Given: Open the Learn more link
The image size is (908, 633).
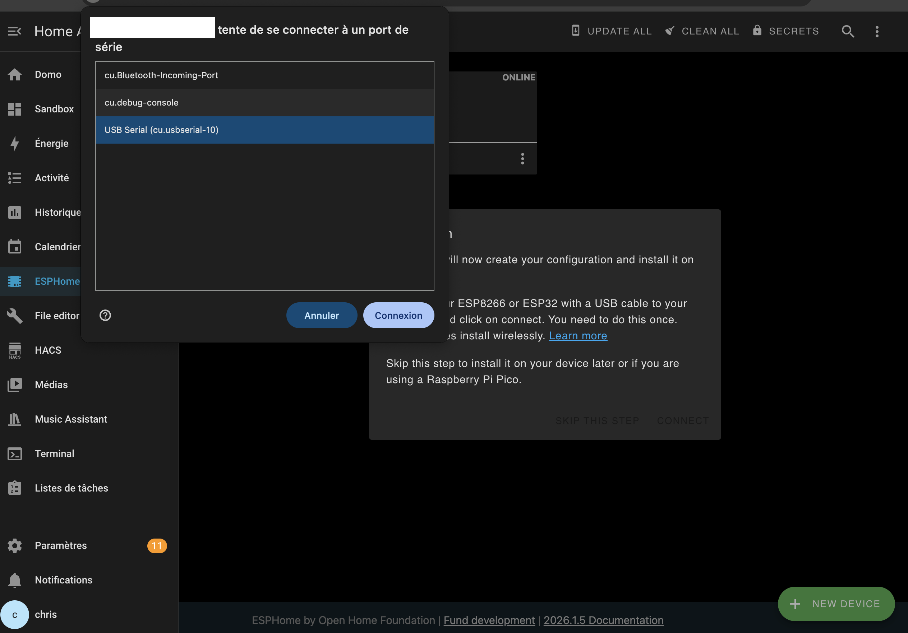Looking at the screenshot, I should click(x=577, y=335).
